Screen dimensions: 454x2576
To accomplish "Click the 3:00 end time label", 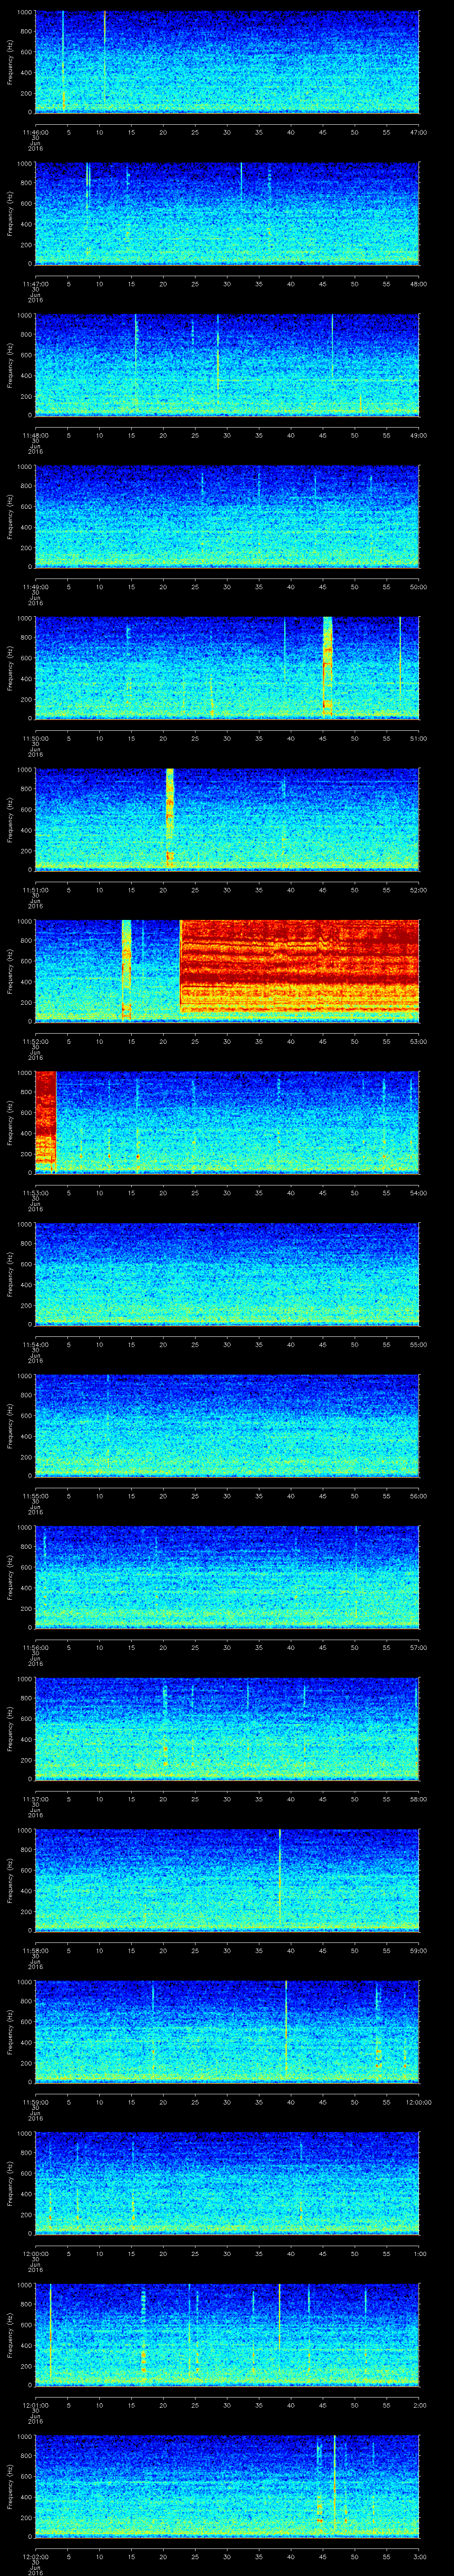I will point(420,2557).
